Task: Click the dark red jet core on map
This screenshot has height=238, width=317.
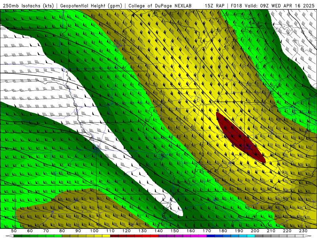Action: 241,138
